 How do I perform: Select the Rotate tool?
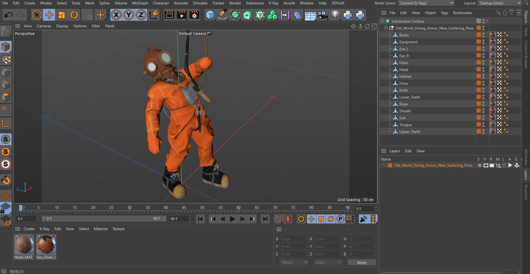point(74,15)
